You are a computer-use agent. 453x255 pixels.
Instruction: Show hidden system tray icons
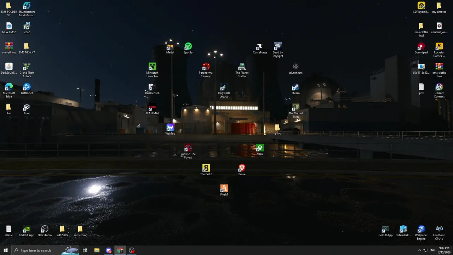coord(420,250)
